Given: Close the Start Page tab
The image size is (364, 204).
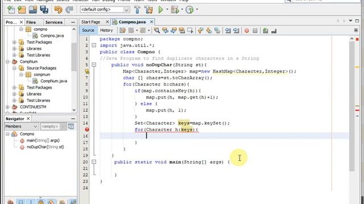Looking at the screenshot, I should [107, 22].
